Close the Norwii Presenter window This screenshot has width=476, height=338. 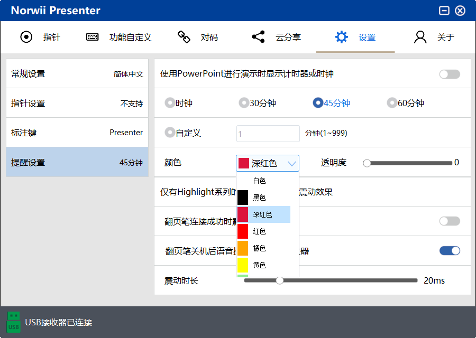pos(460,11)
